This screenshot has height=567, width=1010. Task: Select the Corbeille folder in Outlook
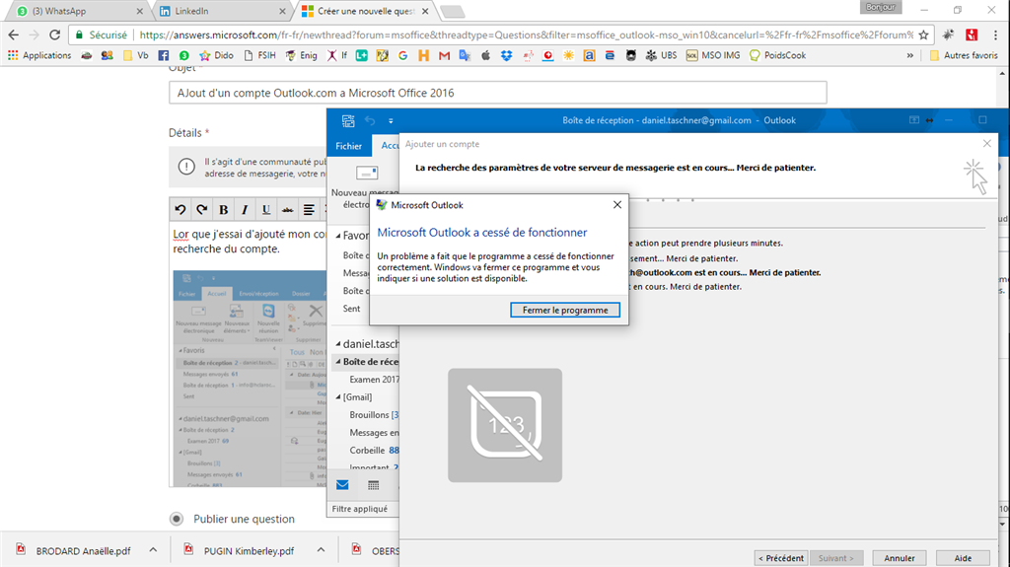point(374,451)
